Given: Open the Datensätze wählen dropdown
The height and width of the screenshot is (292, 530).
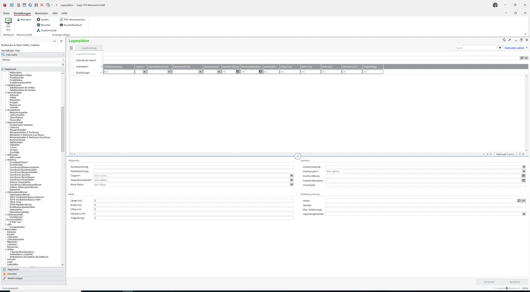Looking at the screenshot, I should tap(516, 48).
